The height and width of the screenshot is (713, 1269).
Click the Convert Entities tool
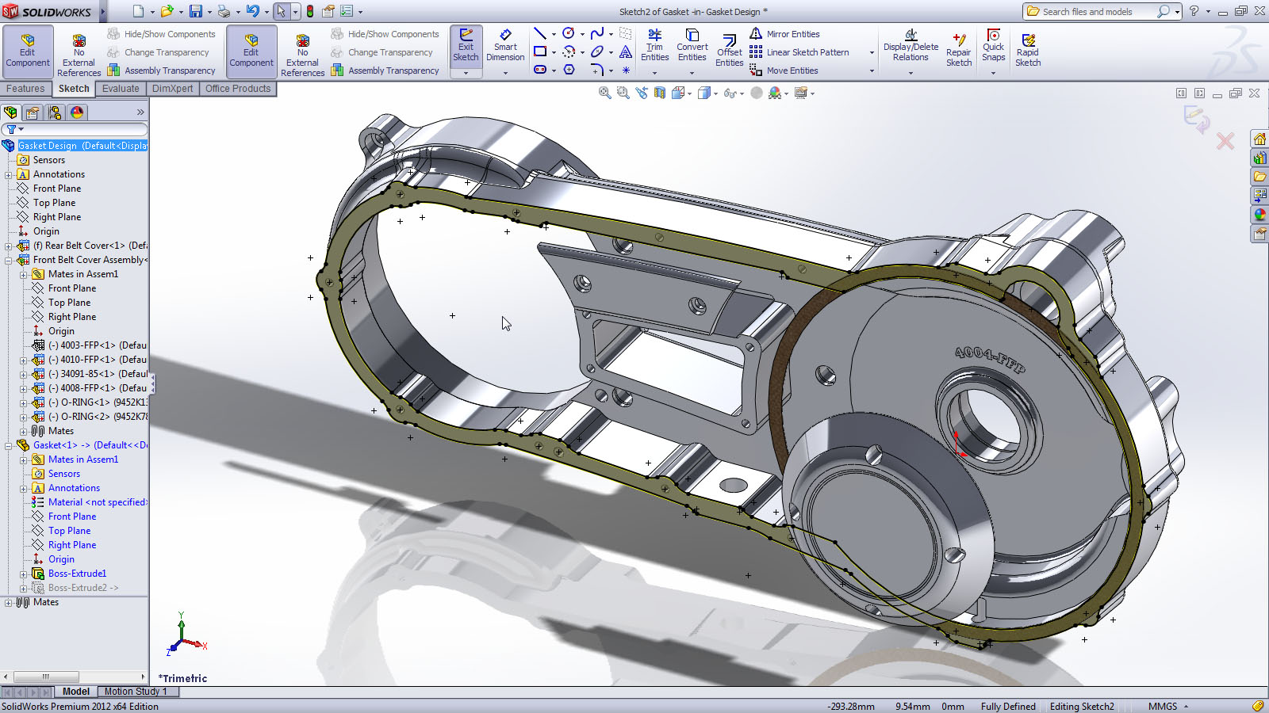point(692,46)
